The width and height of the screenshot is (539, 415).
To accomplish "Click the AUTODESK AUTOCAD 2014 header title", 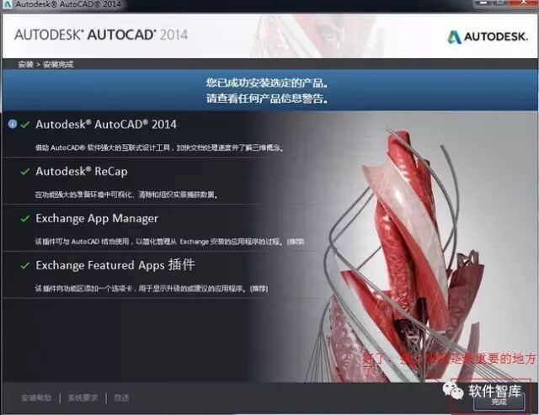I will pyautogui.click(x=101, y=35).
